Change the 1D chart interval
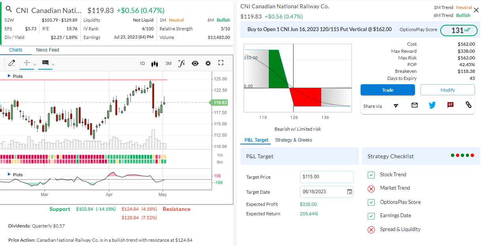The image size is (482, 246). point(142,63)
